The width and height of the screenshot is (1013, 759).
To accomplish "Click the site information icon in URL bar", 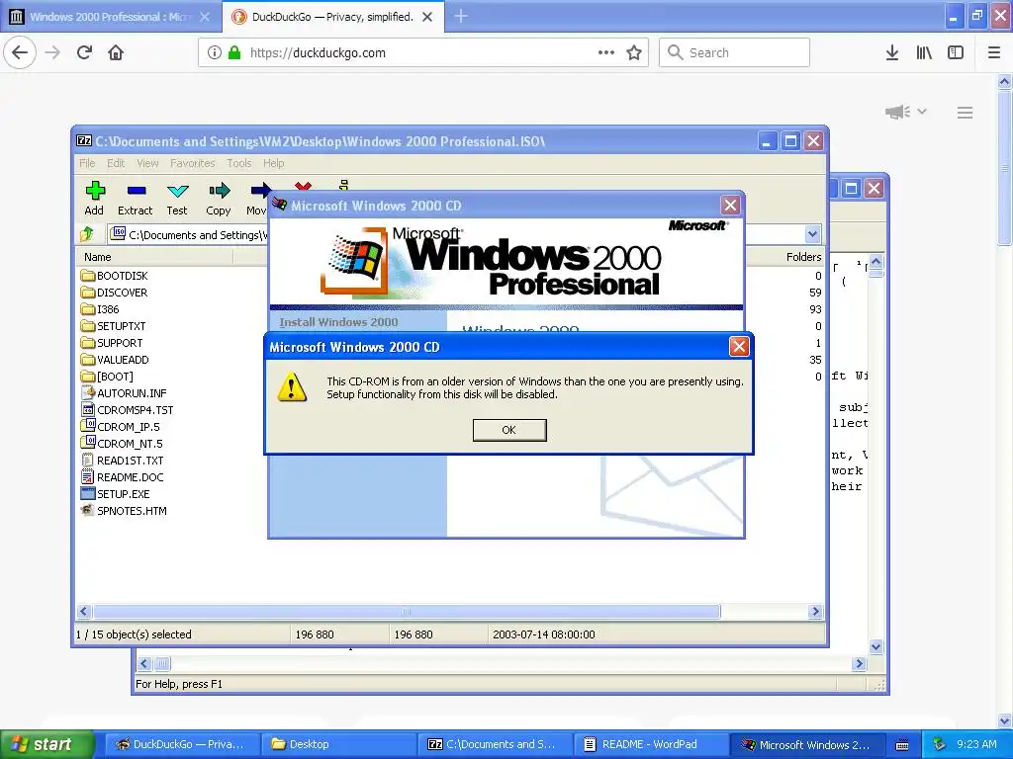I will [215, 52].
